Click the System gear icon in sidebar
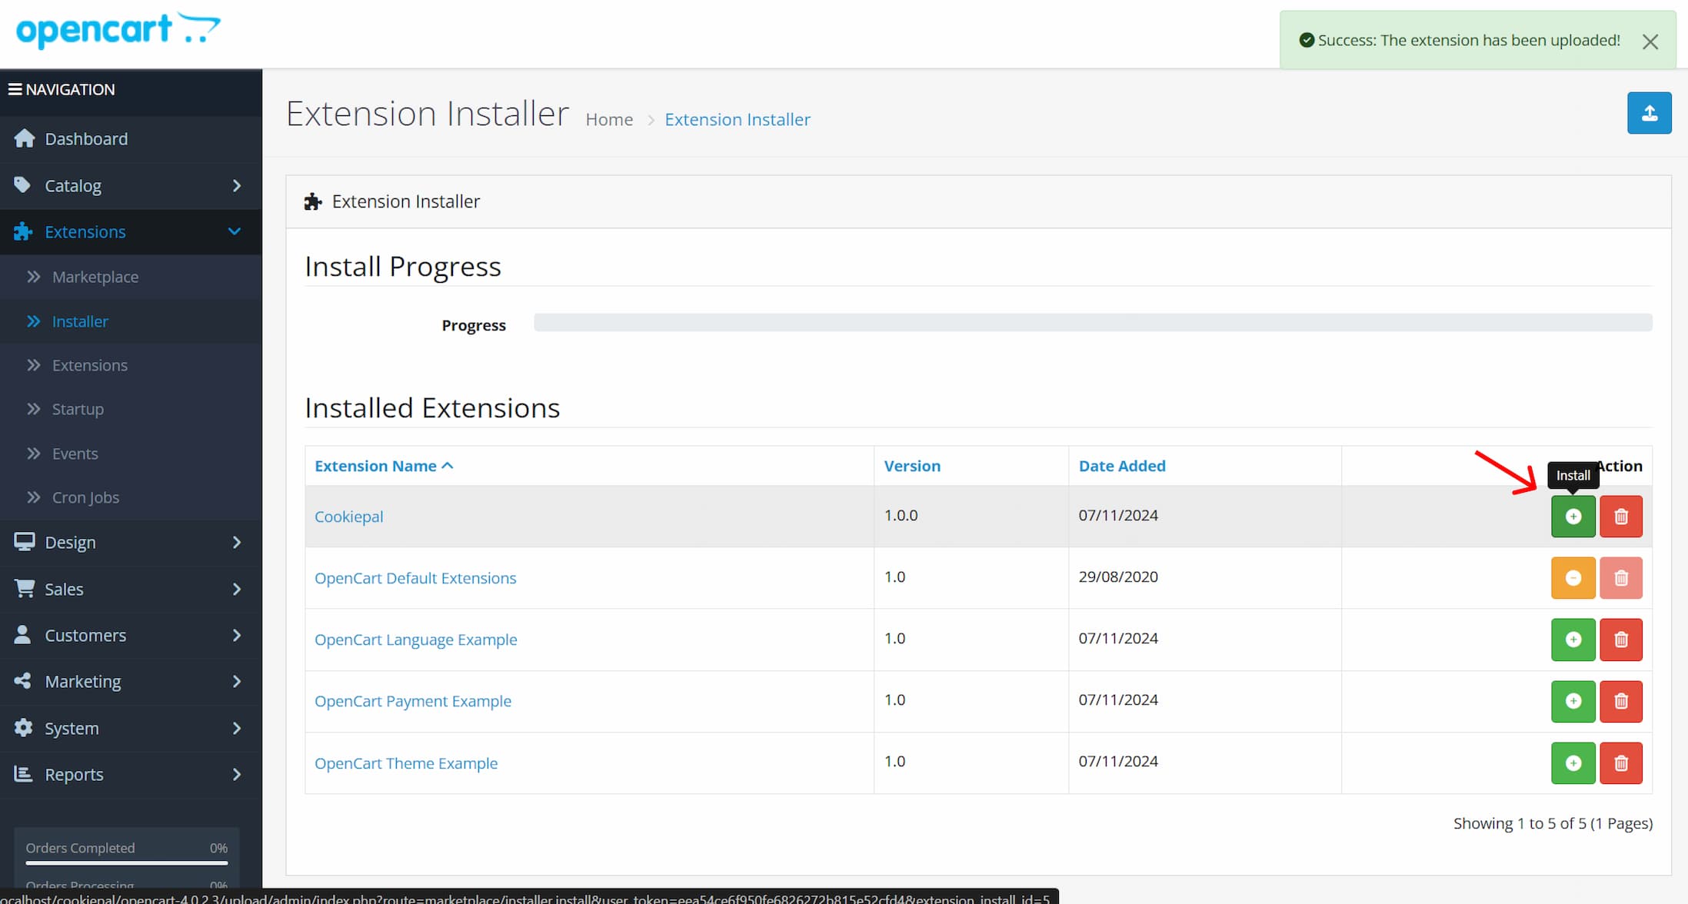Image resolution: width=1688 pixels, height=904 pixels. click(24, 728)
